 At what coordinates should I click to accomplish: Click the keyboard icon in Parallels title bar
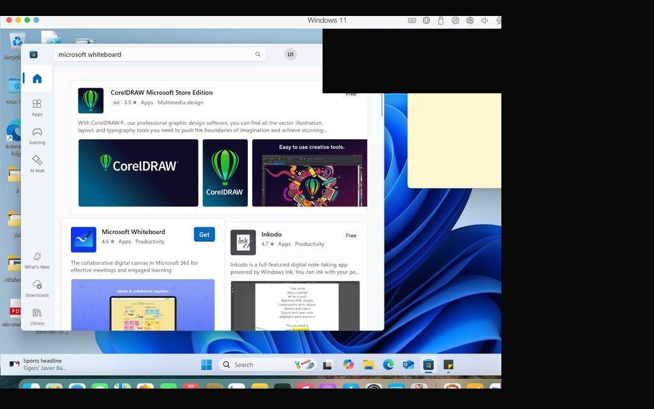(x=412, y=20)
